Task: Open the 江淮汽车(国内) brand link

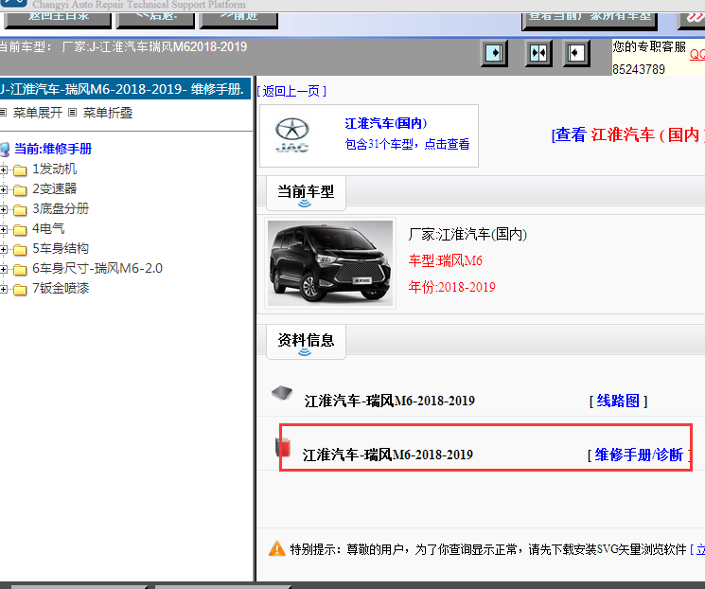Action: coord(386,123)
